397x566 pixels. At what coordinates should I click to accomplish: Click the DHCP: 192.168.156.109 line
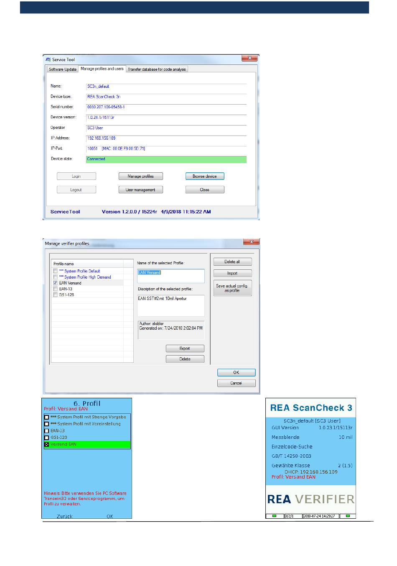coord(311,472)
